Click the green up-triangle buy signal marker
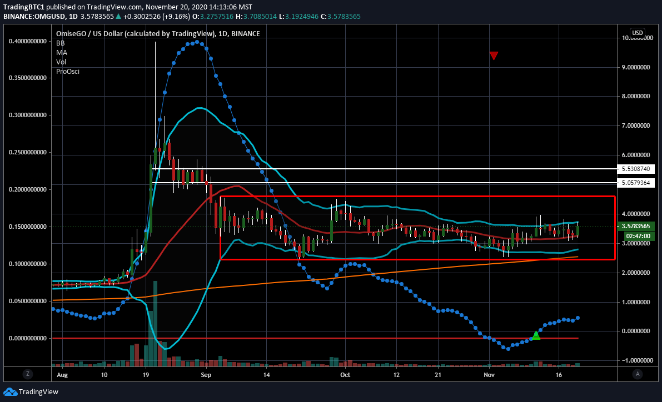662x402 pixels. (536, 336)
